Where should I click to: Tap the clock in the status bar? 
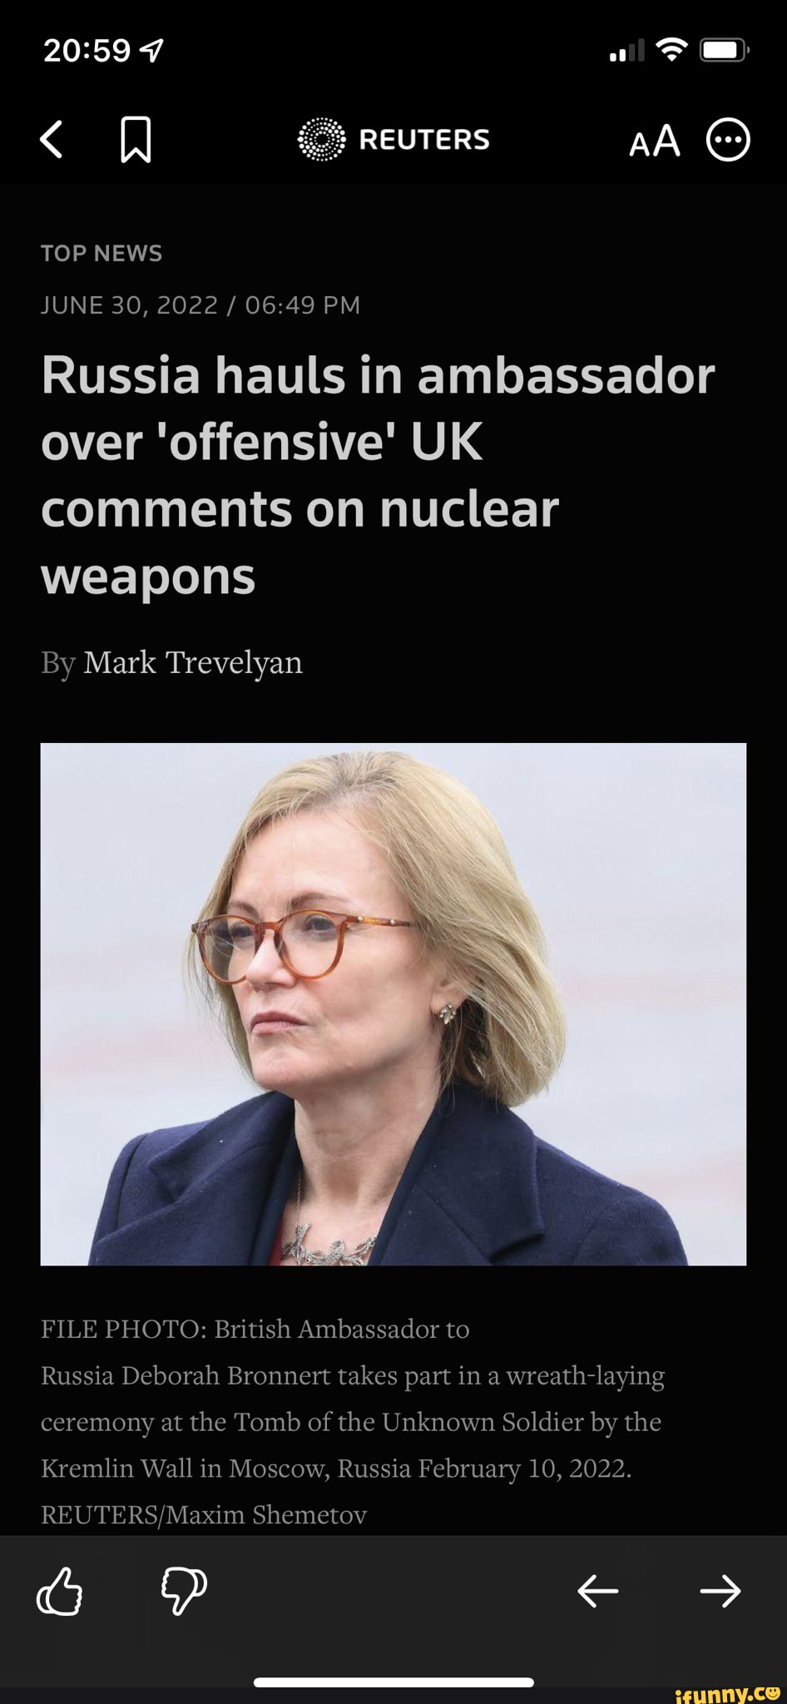tap(87, 52)
